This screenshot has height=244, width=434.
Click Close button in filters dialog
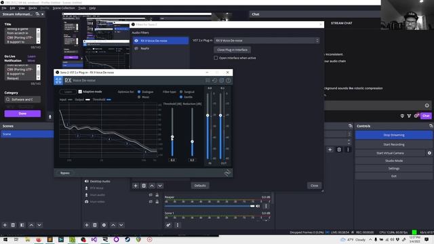coord(314,186)
